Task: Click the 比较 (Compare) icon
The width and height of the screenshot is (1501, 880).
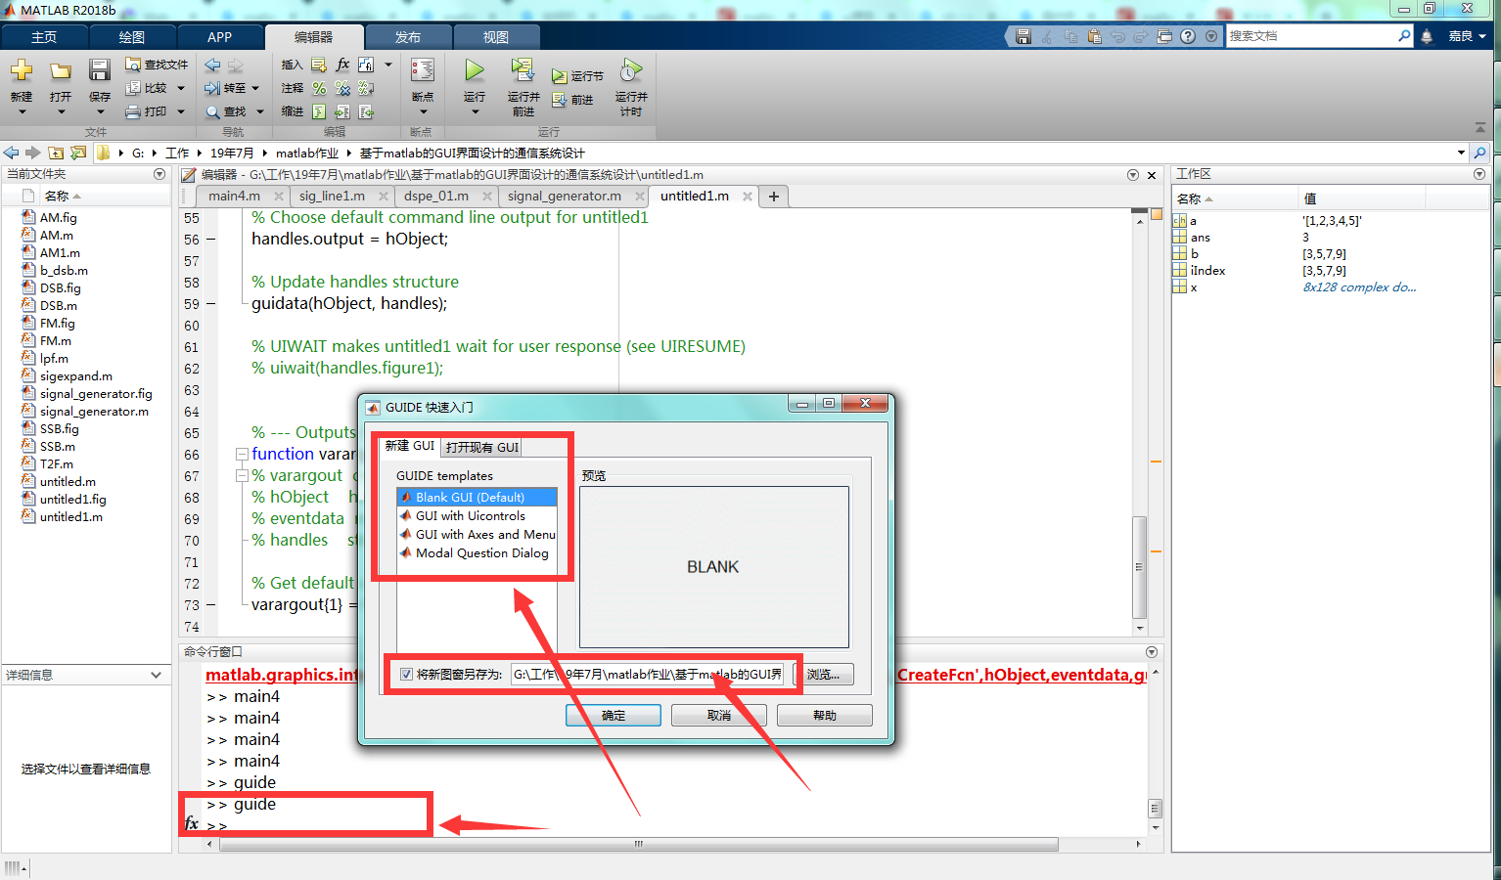Action: pyautogui.click(x=134, y=88)
